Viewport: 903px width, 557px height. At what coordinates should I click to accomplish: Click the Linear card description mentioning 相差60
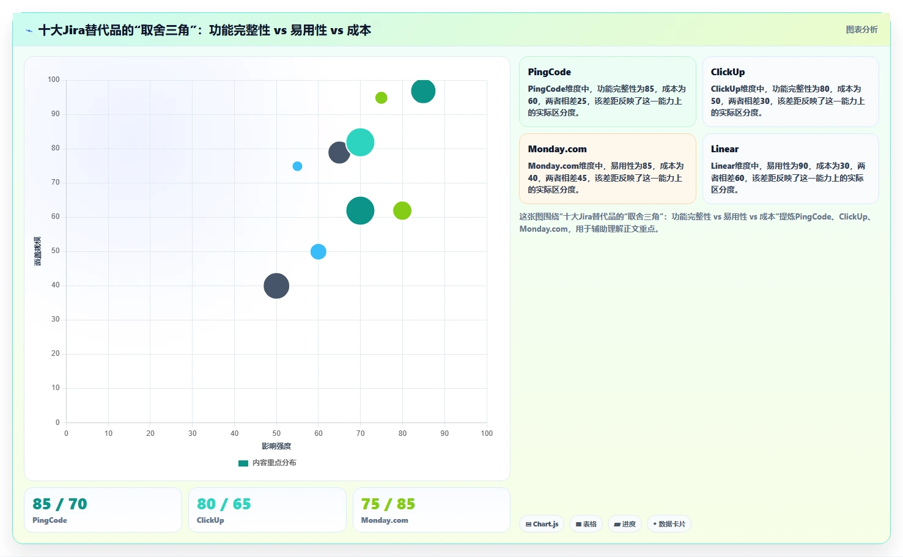click(x=788, y=178)
